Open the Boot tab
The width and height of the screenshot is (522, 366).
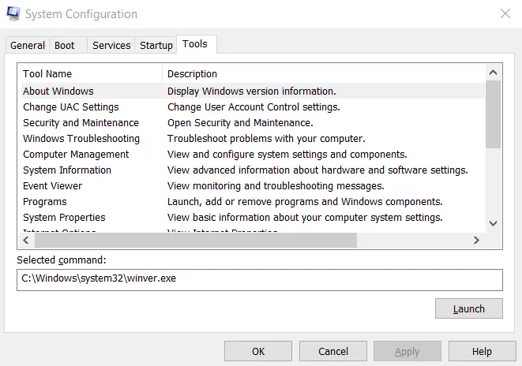[65, 45]
